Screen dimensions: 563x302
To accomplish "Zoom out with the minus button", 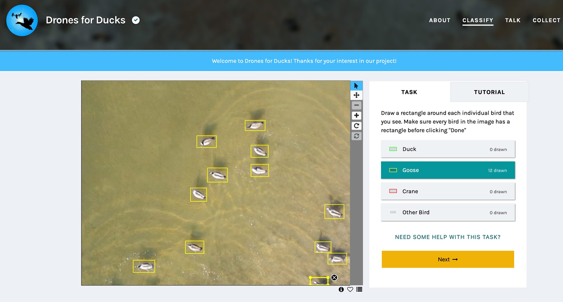I will click(x=356, y=105).
